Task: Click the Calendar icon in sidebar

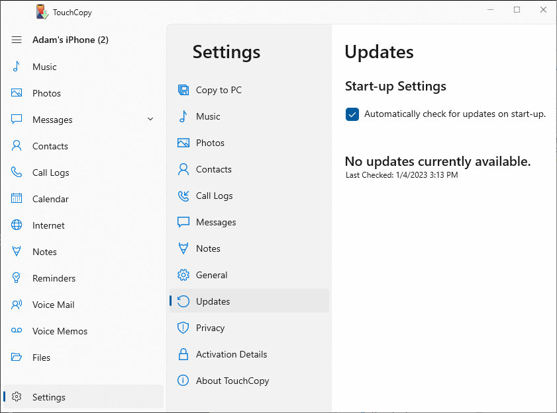Action: [17, 198]
